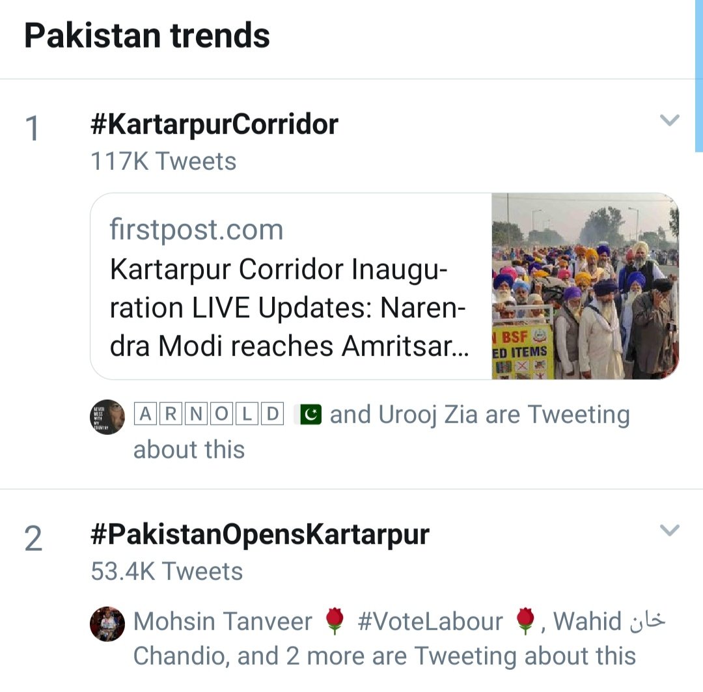703x692 pixels.
Task: Open the #KartarpurCorridor trending hashtag
Action: point(214,124)
